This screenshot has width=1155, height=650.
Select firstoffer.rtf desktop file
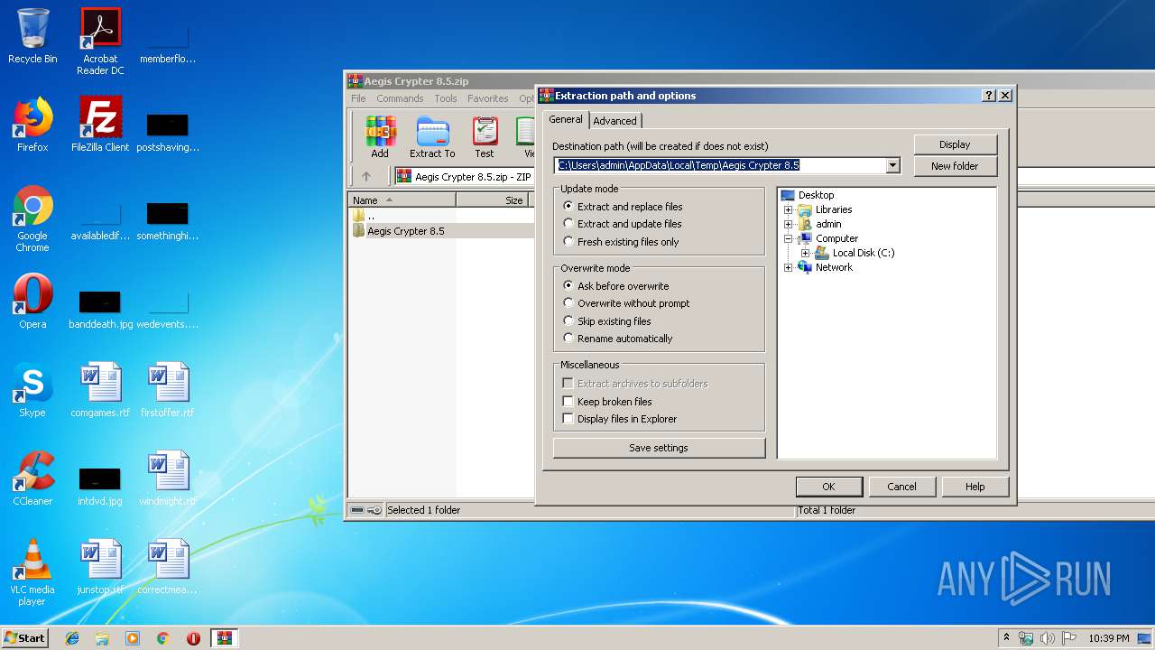point(168,389)
